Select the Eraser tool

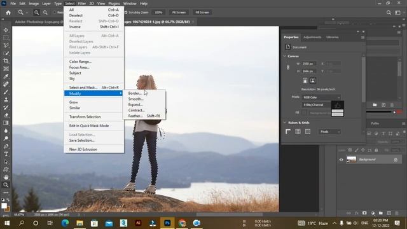tap(6, 115)
